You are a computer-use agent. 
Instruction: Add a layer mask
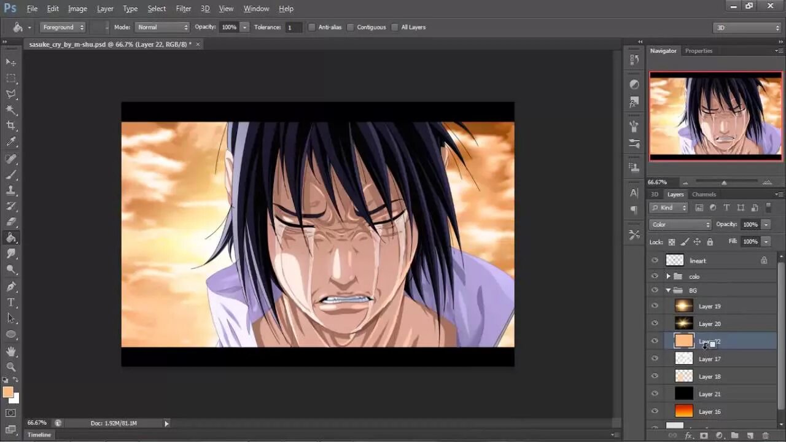tap(704, 435)
